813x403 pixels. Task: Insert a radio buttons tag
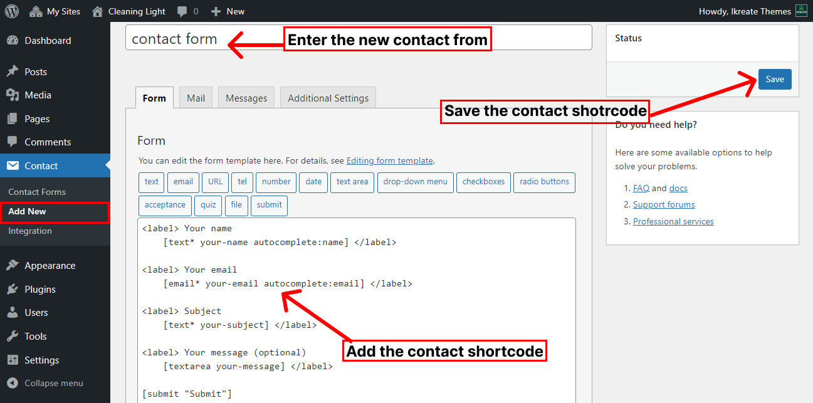(x=544, y=182)
